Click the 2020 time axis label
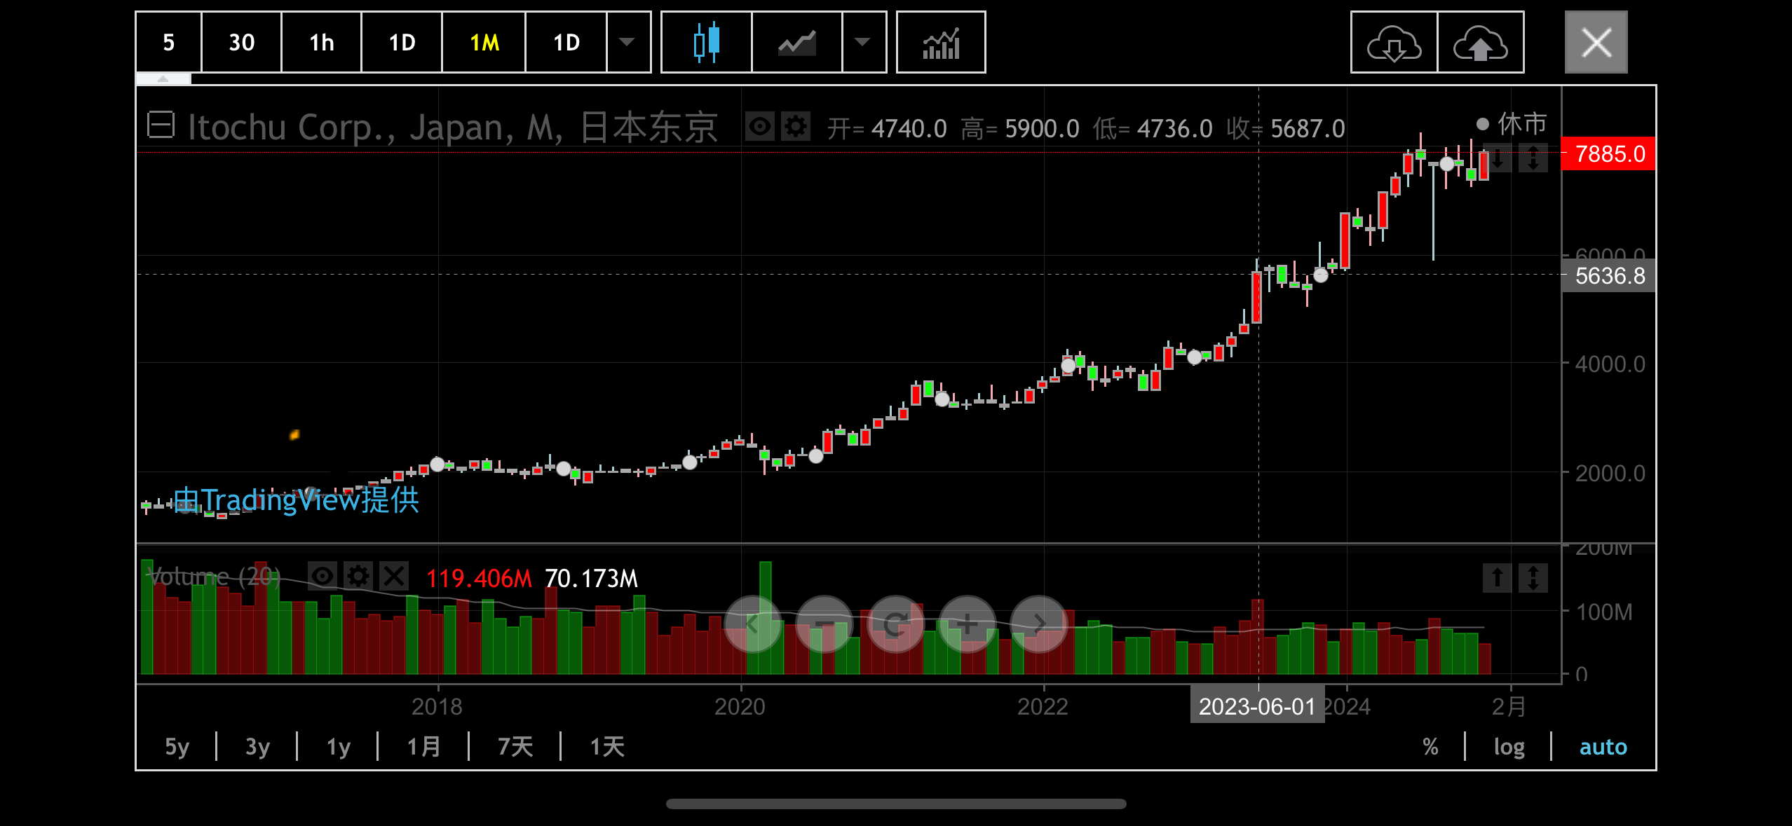The width and height of the screenshot is (1792, 826). [x=740, y=706]
